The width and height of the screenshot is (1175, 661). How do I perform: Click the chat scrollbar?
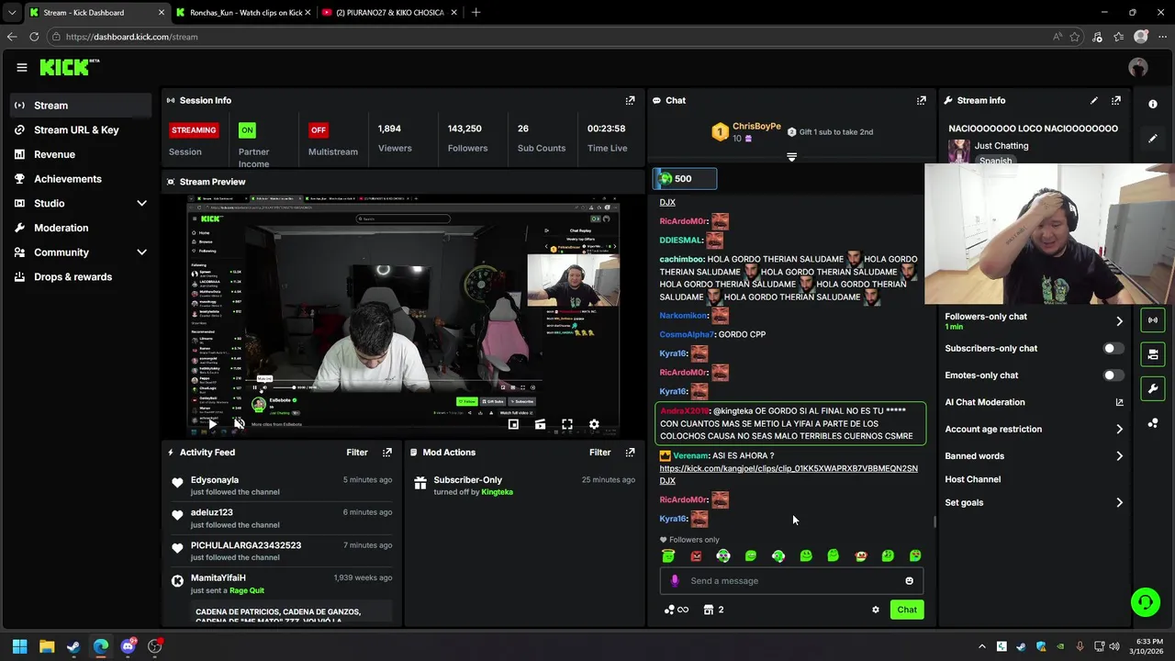click(x=934, y=521)
